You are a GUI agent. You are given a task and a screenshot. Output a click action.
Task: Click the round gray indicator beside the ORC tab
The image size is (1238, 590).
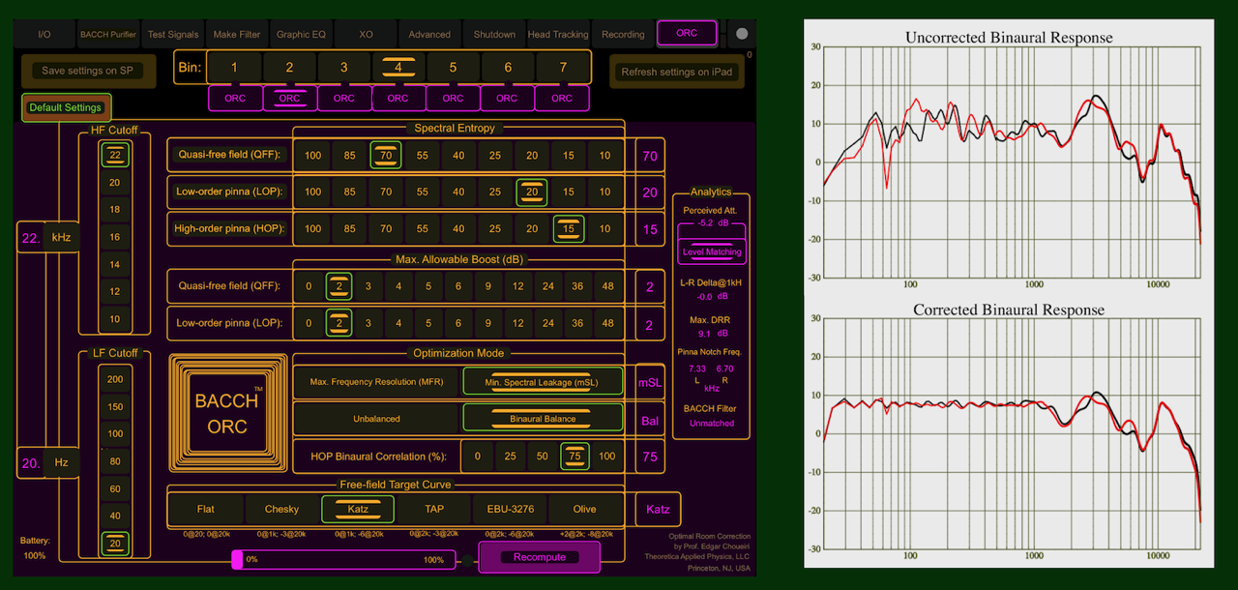coord(742,34)
